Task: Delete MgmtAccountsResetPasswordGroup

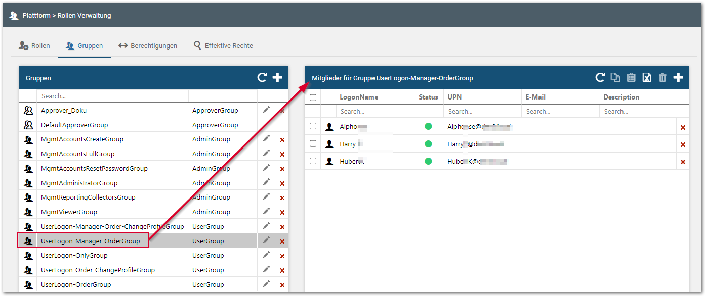Action: point(282,169)
